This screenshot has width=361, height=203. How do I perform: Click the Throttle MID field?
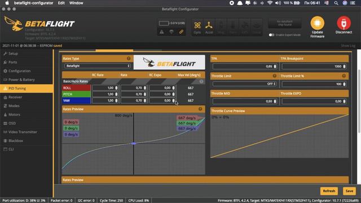pos(244,101)
